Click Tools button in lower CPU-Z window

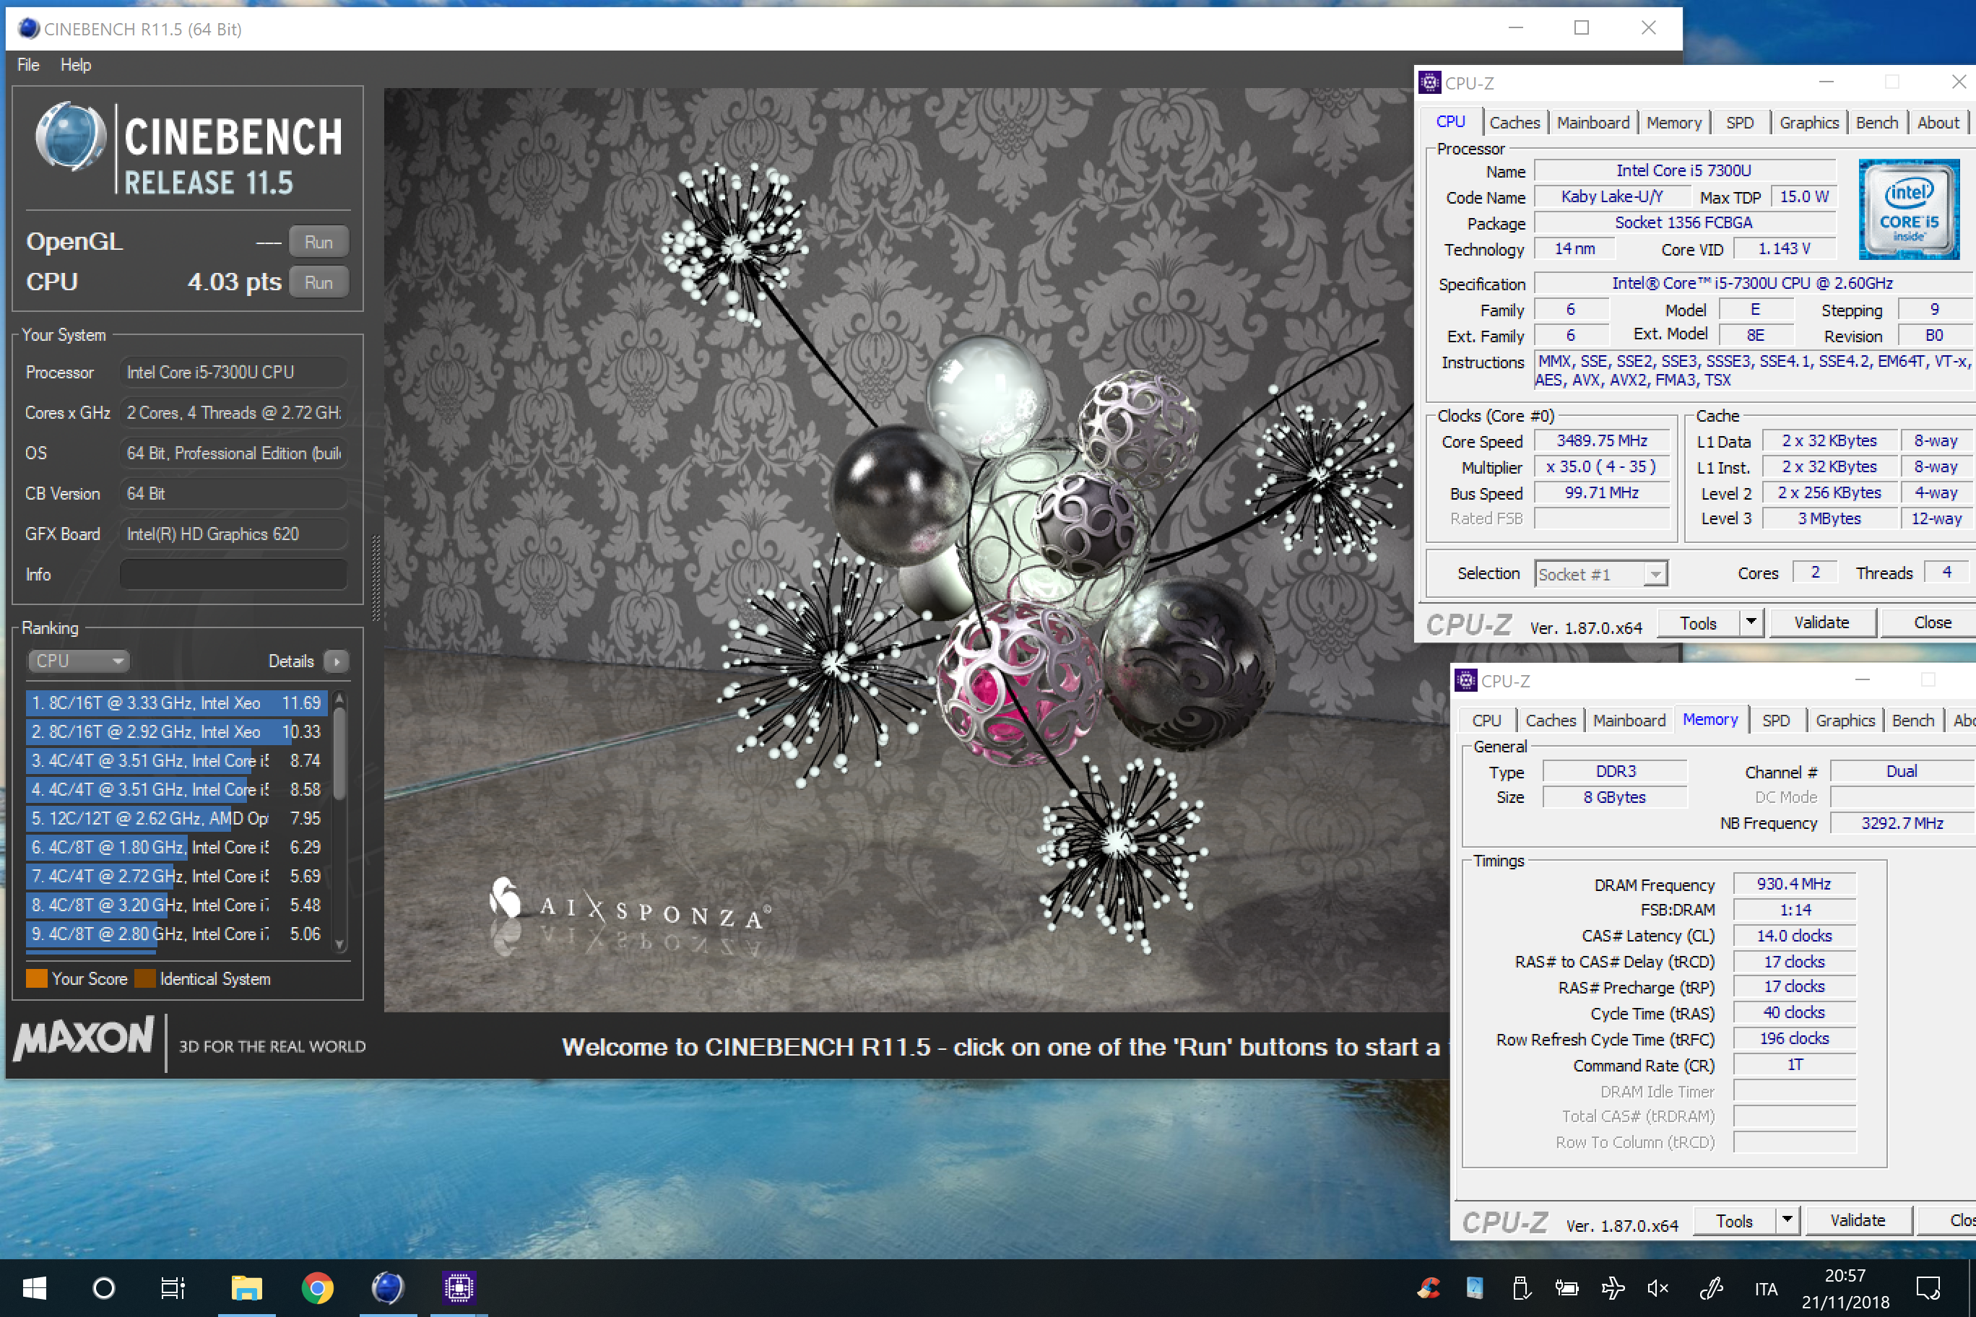tap(1734, 1221)
